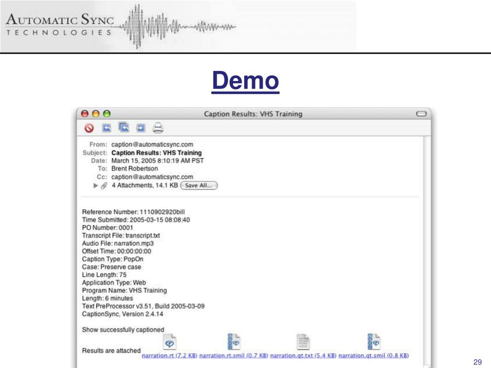Click 'Audio File: narration.mp3' line

click(118, 243)
